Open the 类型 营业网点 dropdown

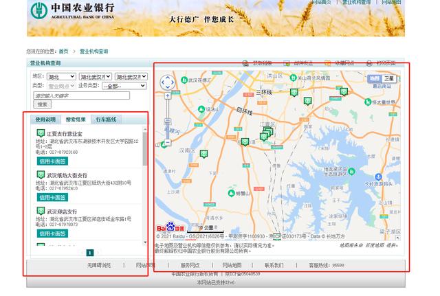coord(61,86)
